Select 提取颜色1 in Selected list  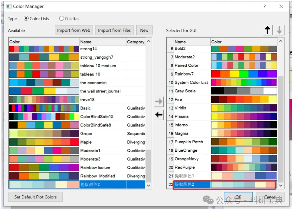[184, 176]
